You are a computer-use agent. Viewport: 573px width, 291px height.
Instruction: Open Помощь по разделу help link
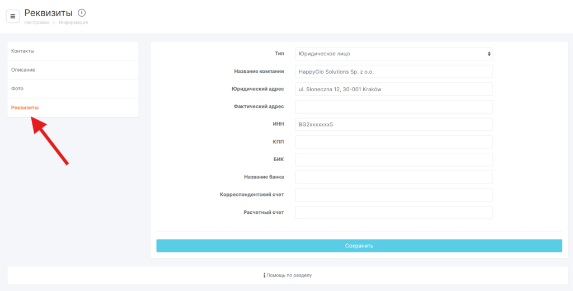point(288,275)
